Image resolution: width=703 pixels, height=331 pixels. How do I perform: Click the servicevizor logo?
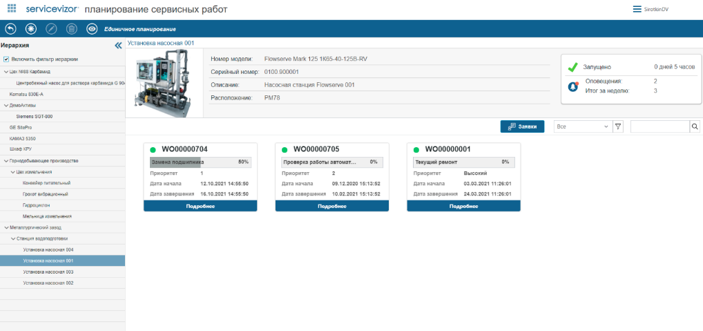(52, 9)
